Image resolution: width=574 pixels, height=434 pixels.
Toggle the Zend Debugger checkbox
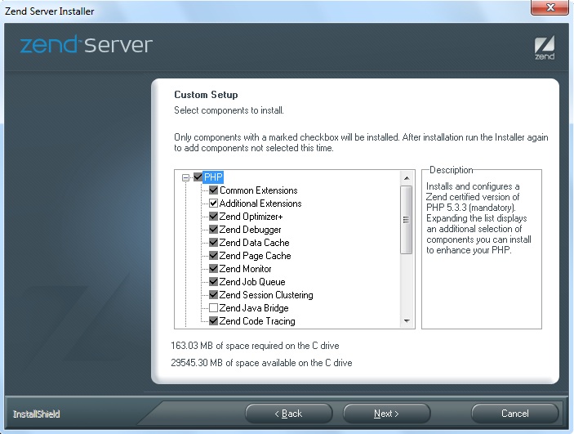coord(213,230)
